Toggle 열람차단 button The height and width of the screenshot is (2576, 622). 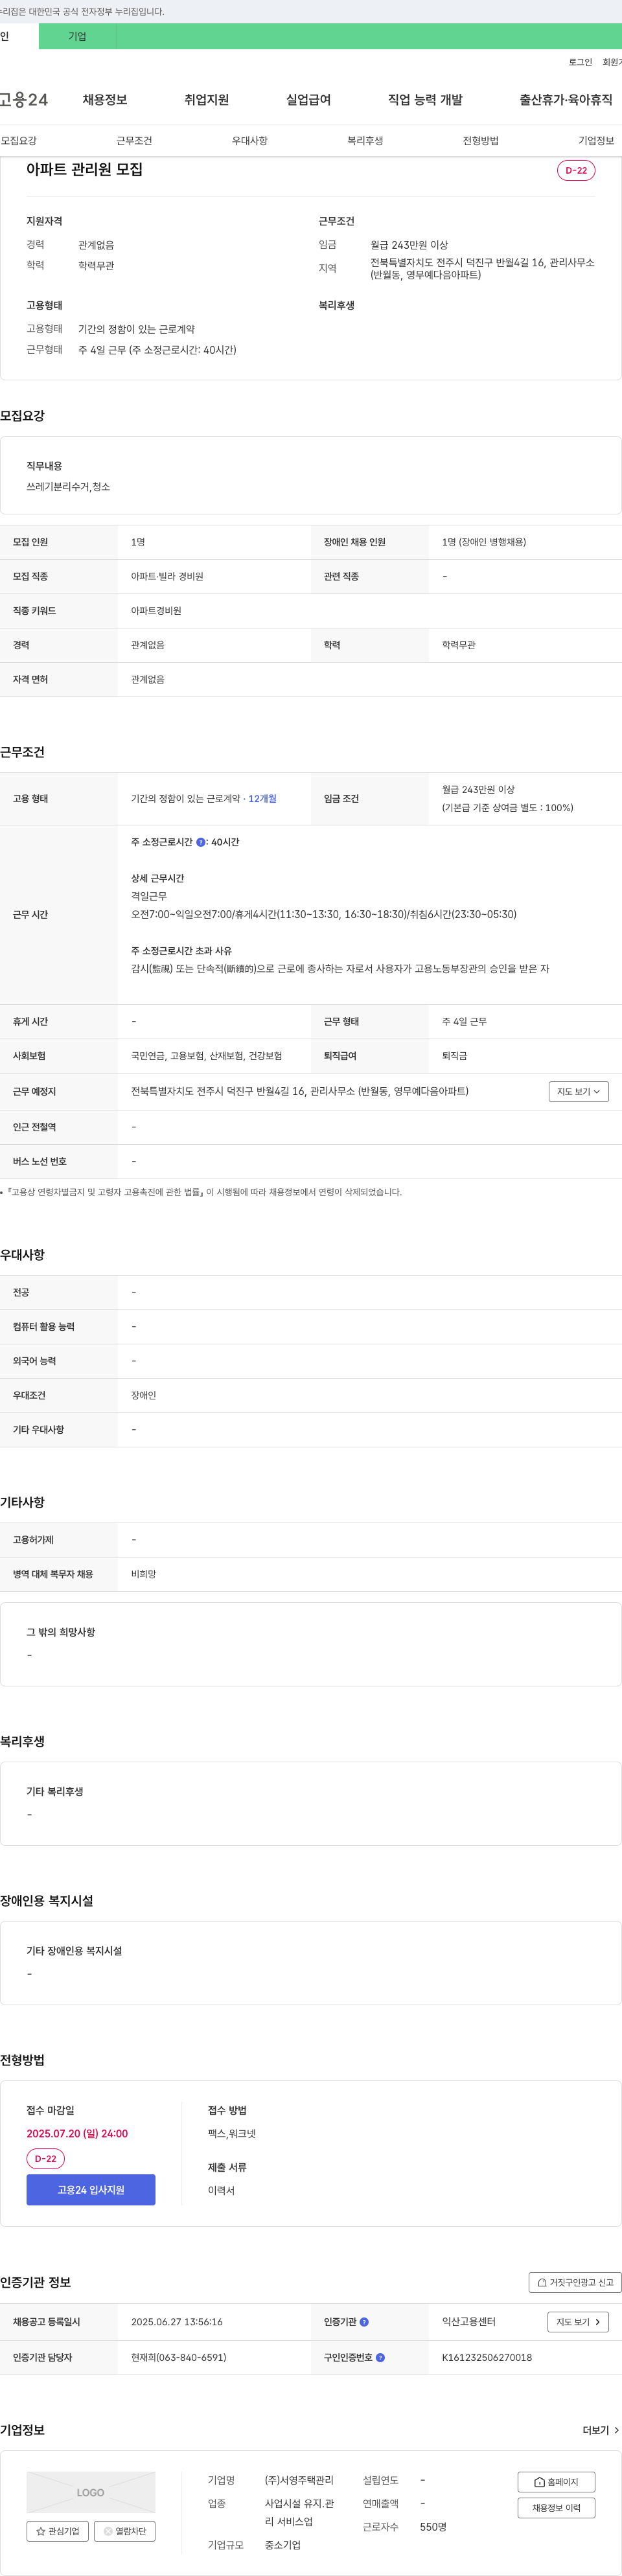pos(125,2531)
